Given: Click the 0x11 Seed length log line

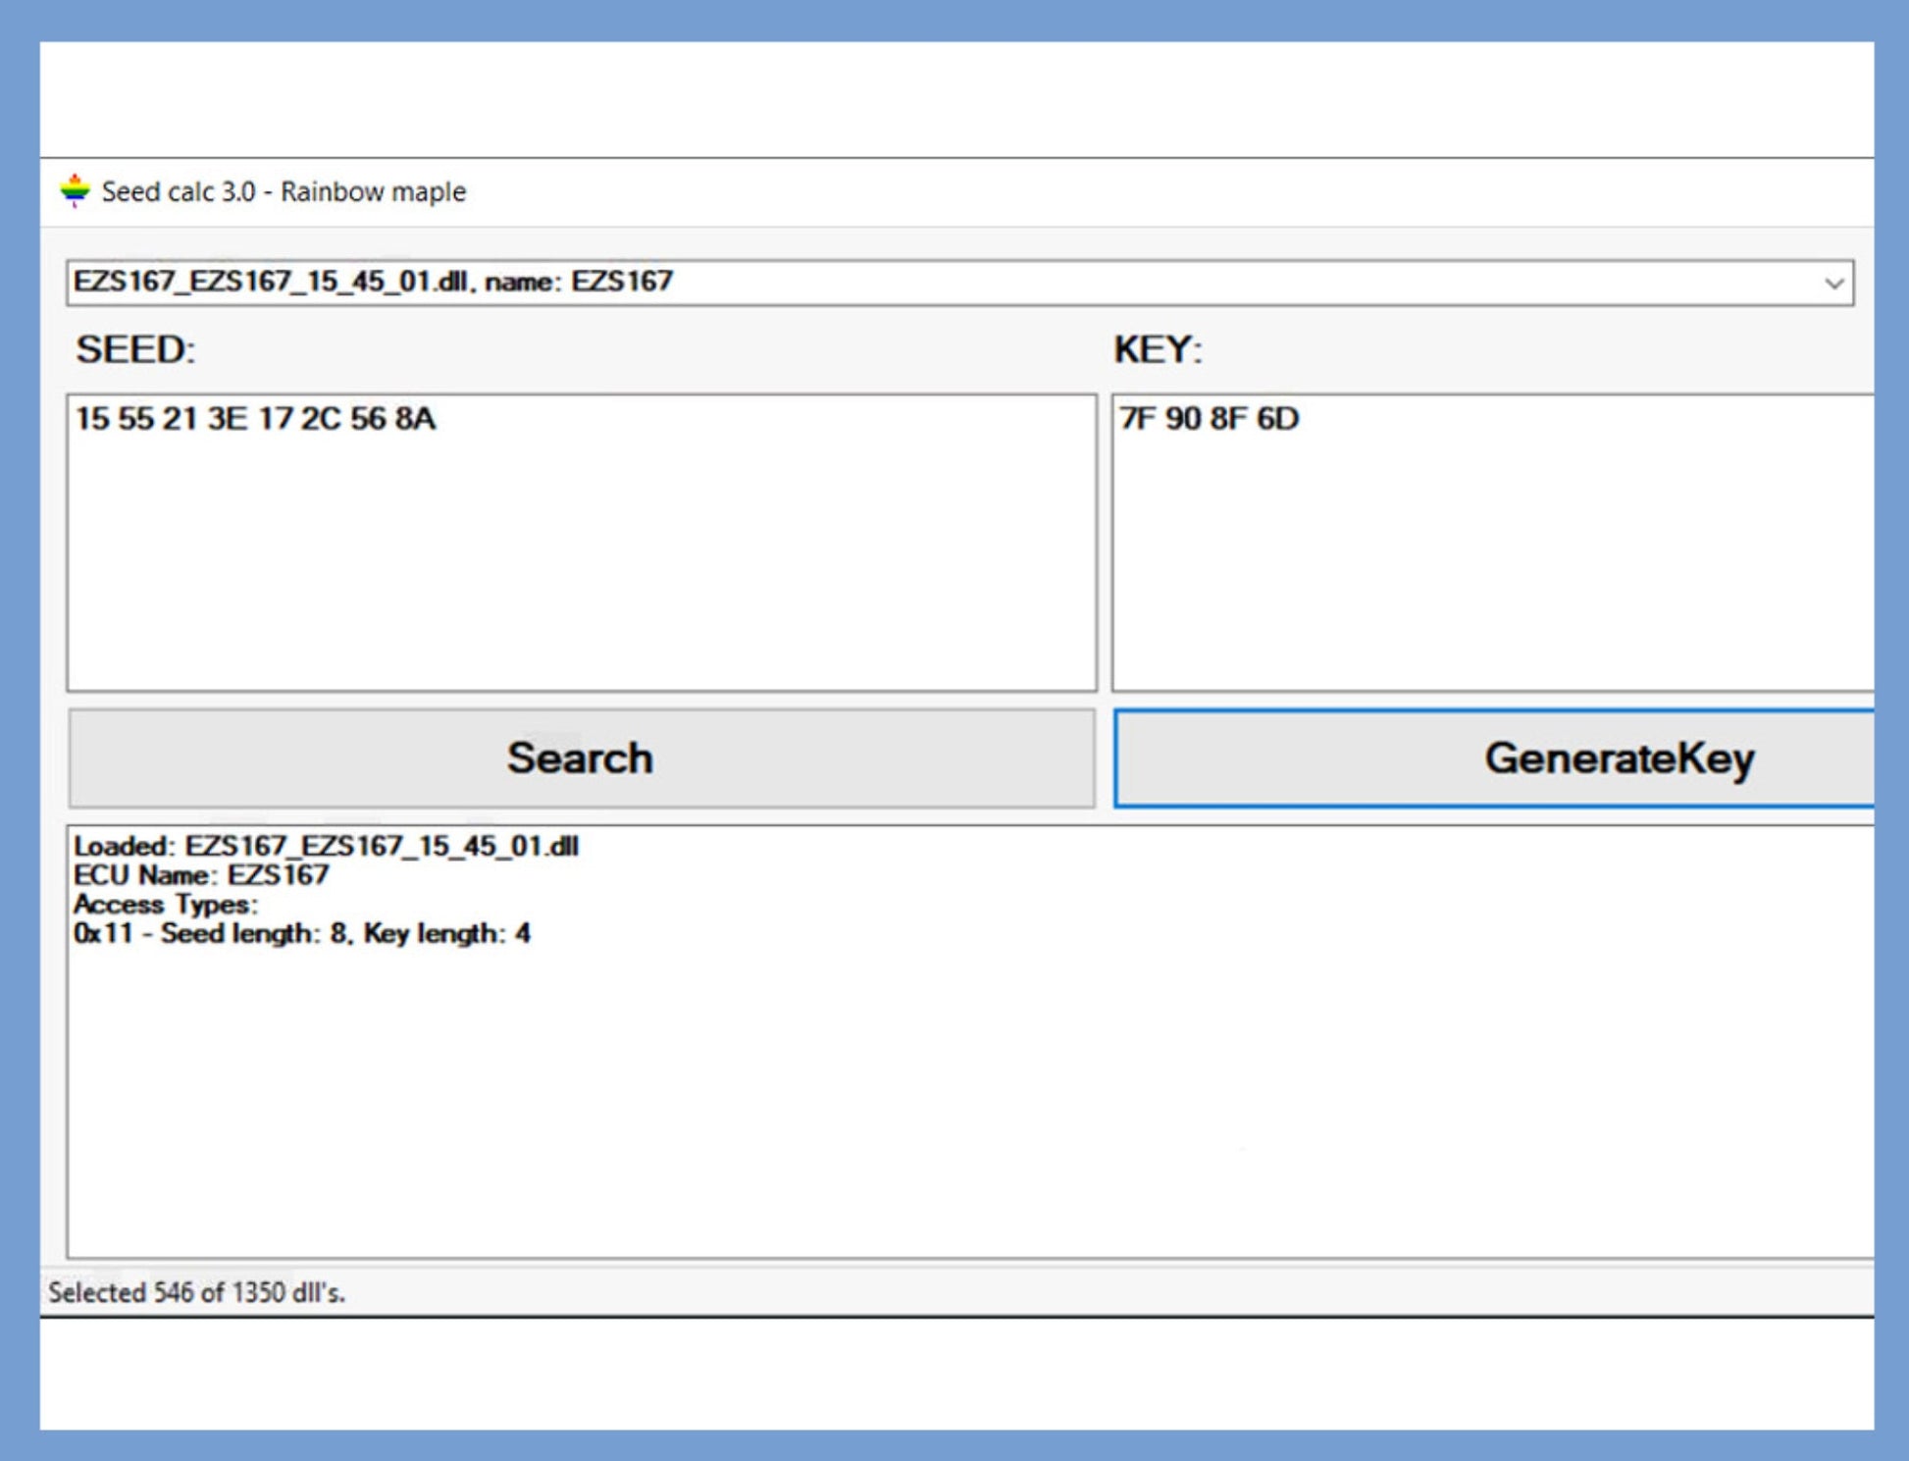Looking at the screenshot, I should pyautogui.click(x=302, y=933).
